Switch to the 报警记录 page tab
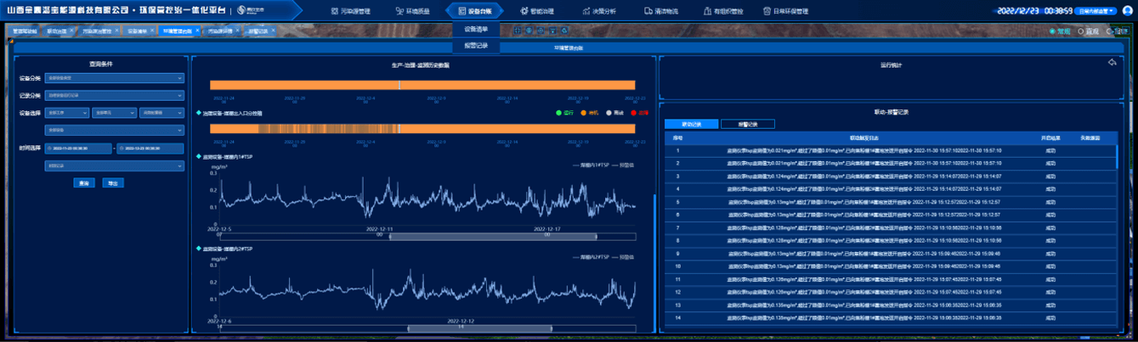Image resolution: width=1138 pixels, height=342 pixels. pos(258,31)
